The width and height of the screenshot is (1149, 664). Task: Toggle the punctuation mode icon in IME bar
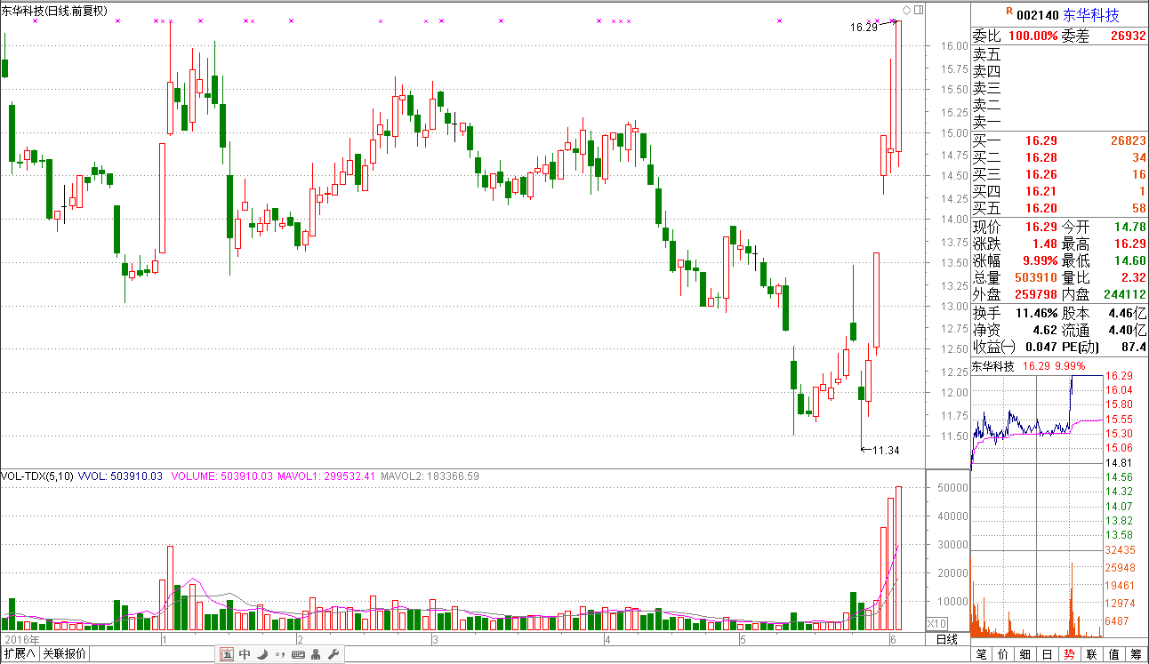280,655
